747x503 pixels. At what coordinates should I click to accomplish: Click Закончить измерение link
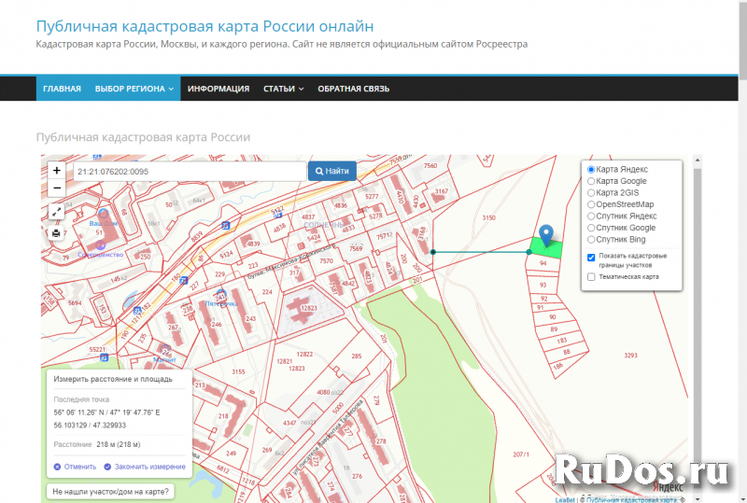point(150,467)
